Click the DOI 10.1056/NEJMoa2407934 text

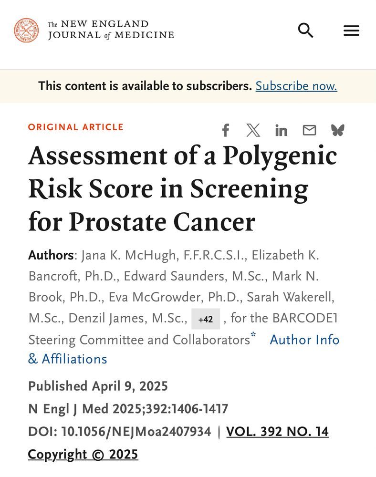[x=120, y=431]
